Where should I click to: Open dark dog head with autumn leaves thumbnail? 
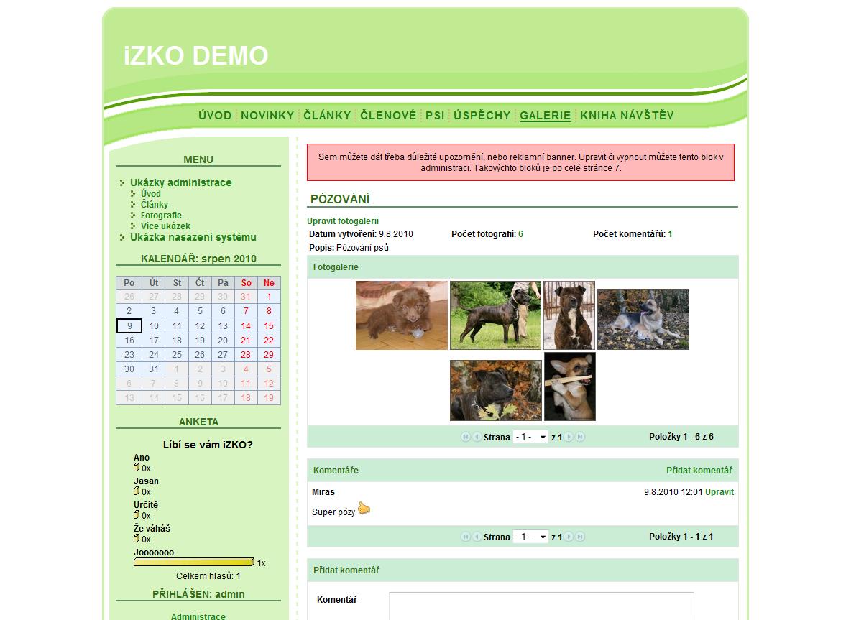click(495, 391)
